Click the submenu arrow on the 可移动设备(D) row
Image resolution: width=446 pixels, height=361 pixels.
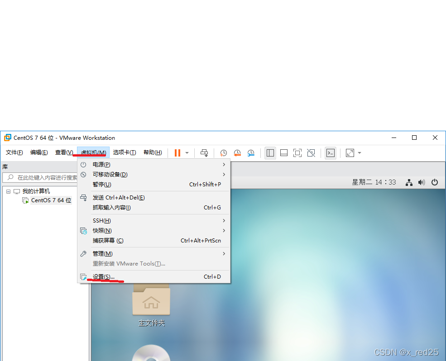click(x=224, y=175)
